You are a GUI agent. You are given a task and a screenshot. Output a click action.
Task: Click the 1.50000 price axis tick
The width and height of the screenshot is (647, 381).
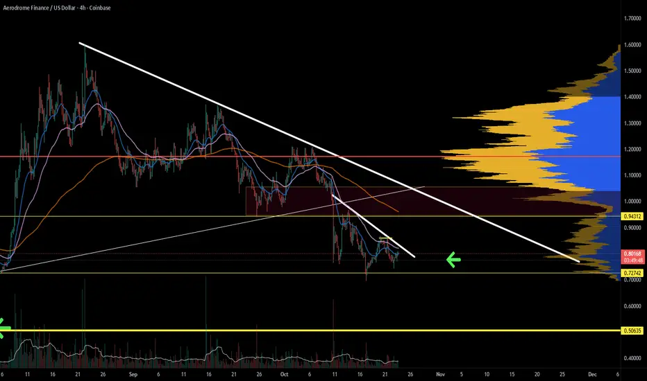(632, 71)
